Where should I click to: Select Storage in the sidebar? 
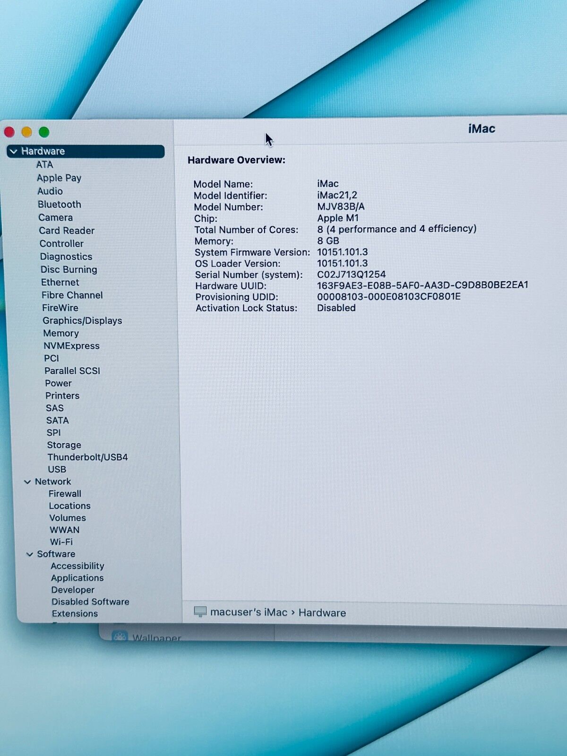coord(64,445)
